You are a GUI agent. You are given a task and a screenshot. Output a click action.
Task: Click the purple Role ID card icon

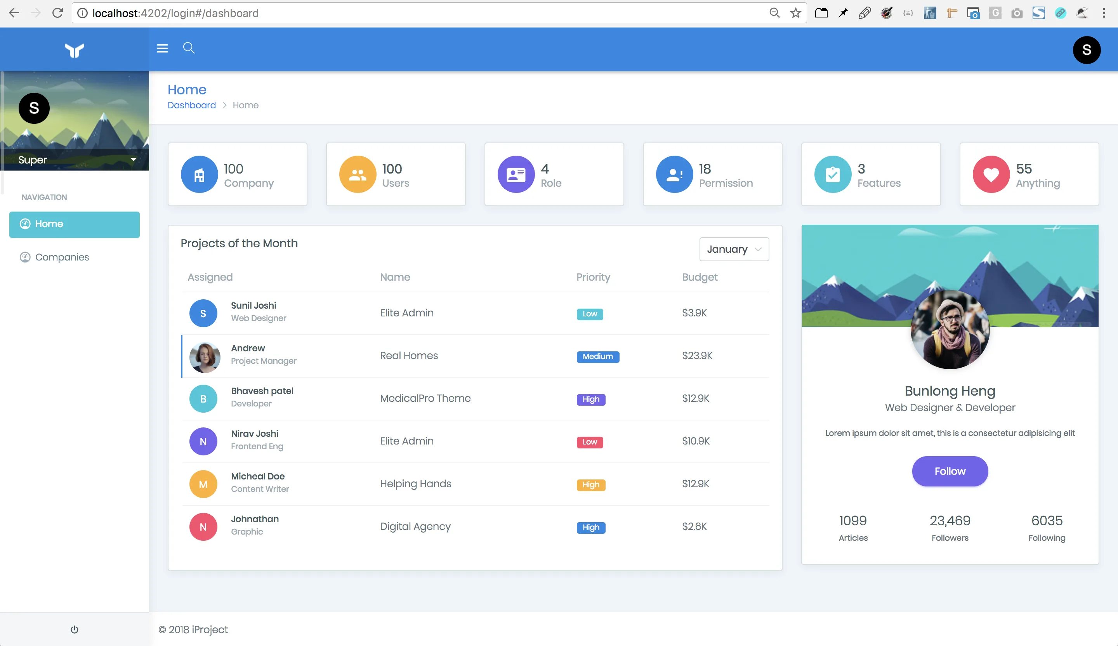click(x=516, y=174)
